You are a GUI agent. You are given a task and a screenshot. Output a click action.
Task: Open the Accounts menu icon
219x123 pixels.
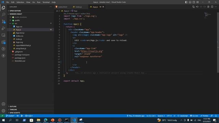(3, 104)
